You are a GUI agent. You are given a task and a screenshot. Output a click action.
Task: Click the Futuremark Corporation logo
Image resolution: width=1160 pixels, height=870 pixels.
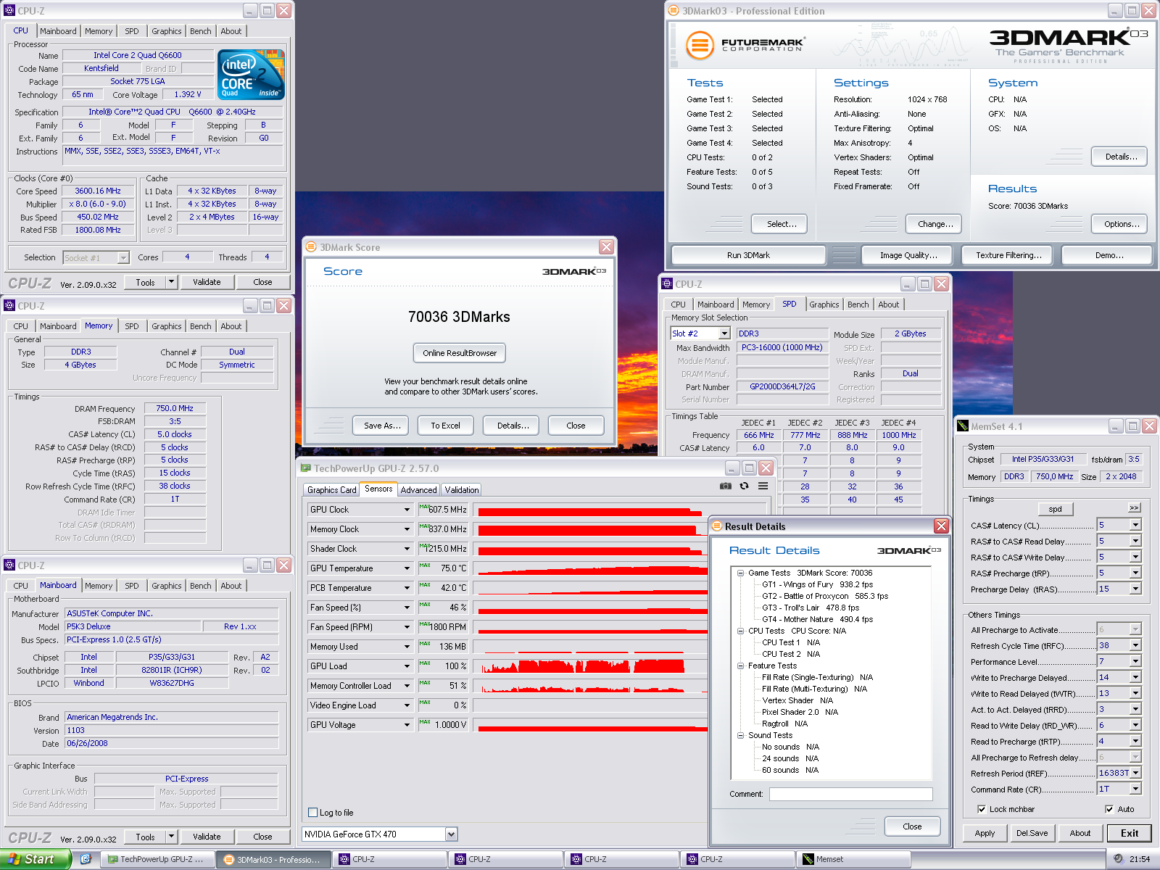pyautogui.click(x=745, y=45)
